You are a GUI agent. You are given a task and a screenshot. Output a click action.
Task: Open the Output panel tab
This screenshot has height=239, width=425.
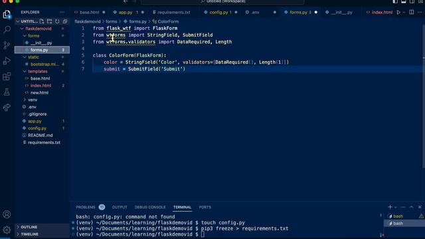pyautogui.click(x=120, y=207)
